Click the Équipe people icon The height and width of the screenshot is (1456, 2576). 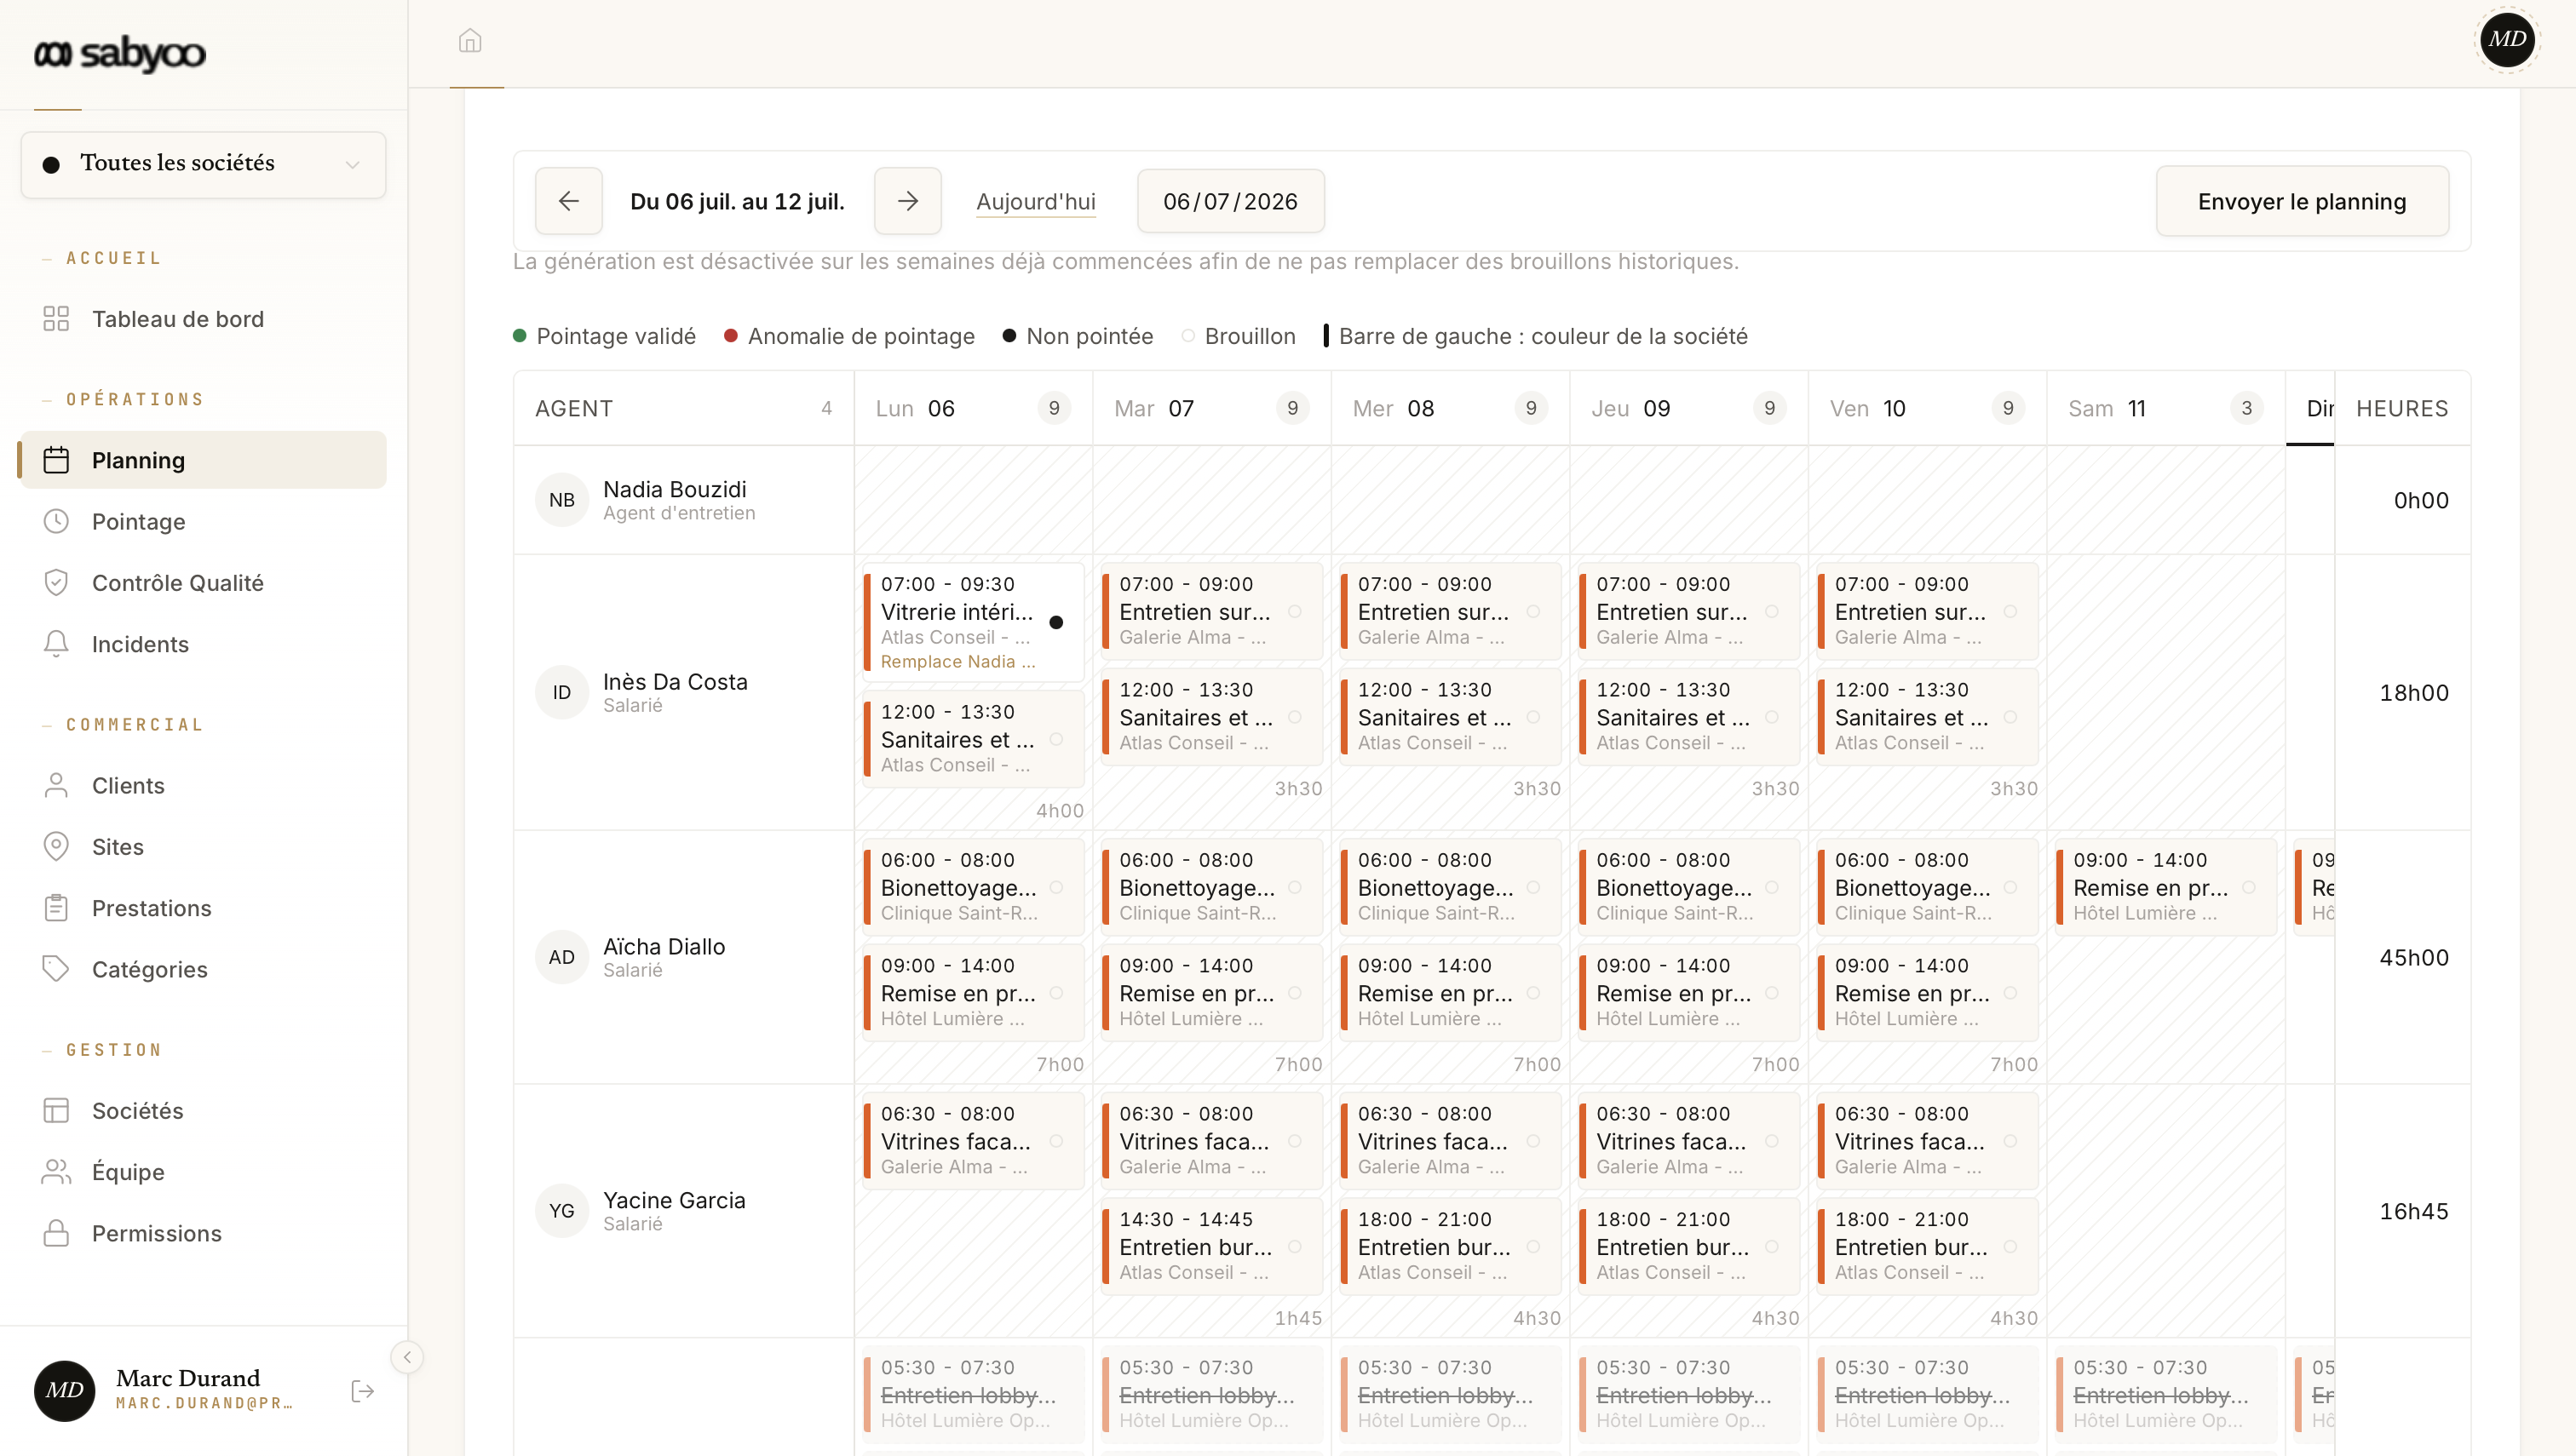[x=56, y=1172]
